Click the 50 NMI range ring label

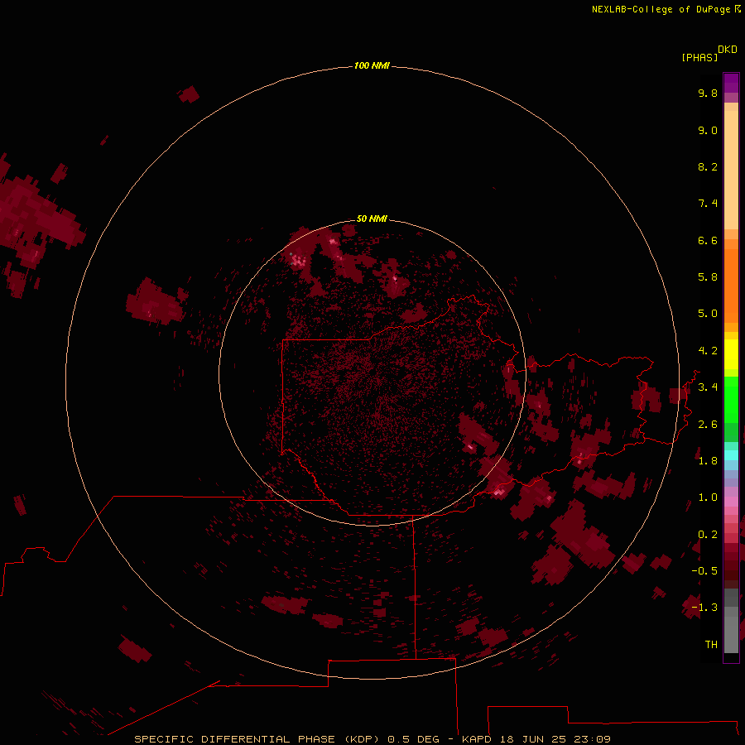click(x=372, y=219)
